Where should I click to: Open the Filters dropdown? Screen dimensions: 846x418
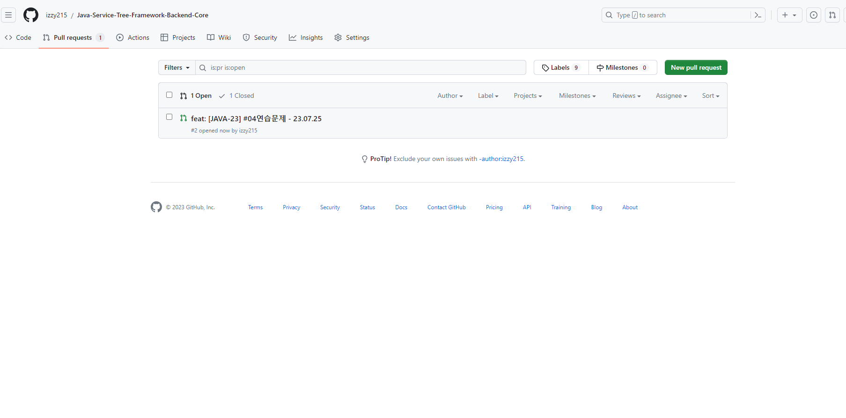[177, 67]
